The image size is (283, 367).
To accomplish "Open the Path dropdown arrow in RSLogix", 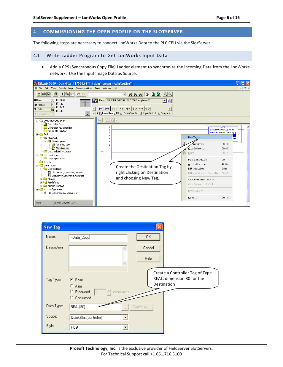I will click(x=164, y=101).
